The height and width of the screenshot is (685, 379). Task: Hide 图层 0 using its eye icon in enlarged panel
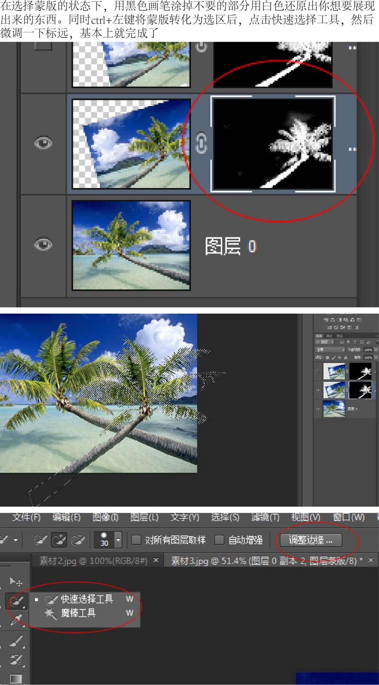tap(44, 244)
